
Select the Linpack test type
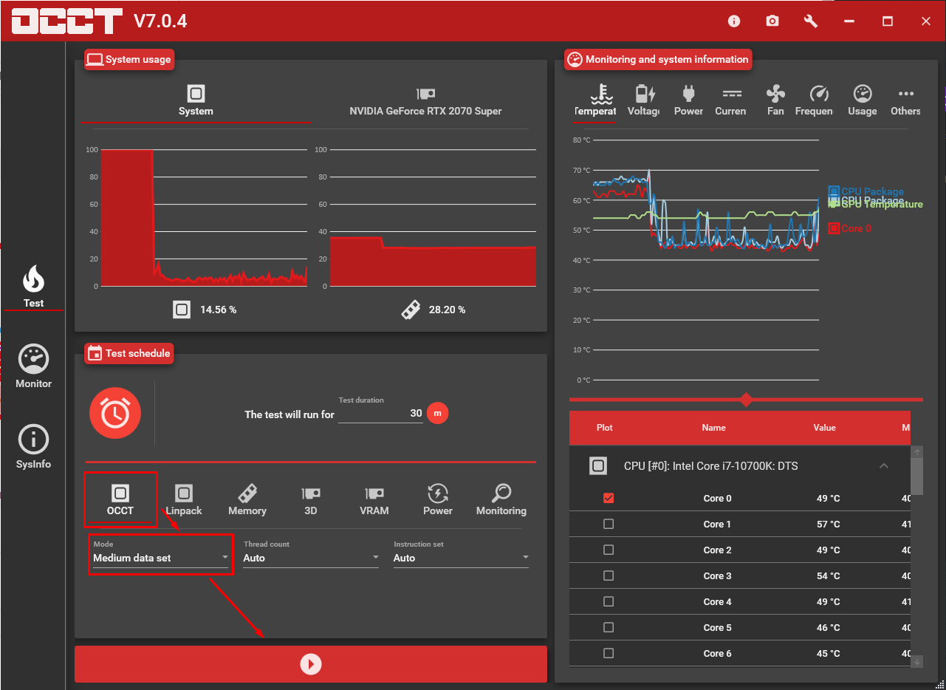pos(184,499)
